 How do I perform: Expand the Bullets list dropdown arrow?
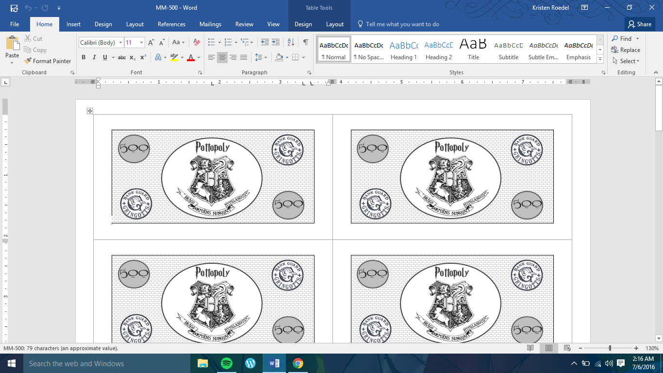[x=219, y=43]
